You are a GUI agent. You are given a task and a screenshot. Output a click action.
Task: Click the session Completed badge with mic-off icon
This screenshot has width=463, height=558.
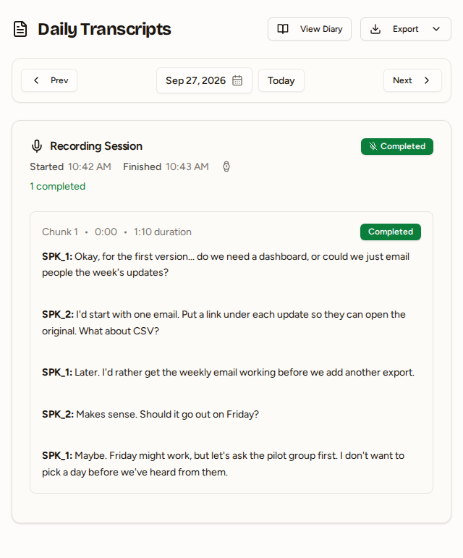pos(397,146)
